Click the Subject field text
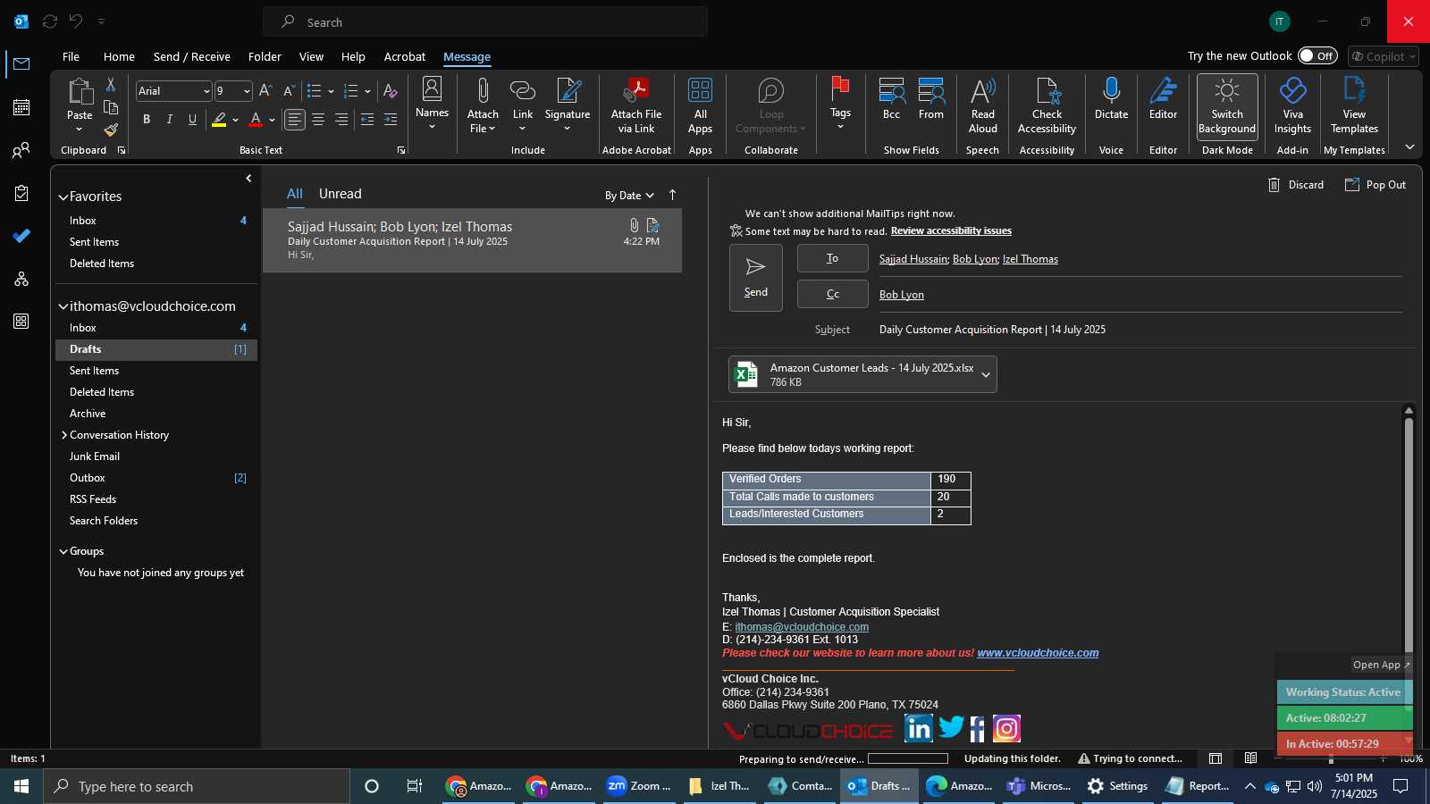The height and width of the screenshot is (804, 1430). [x=992, y=330]
